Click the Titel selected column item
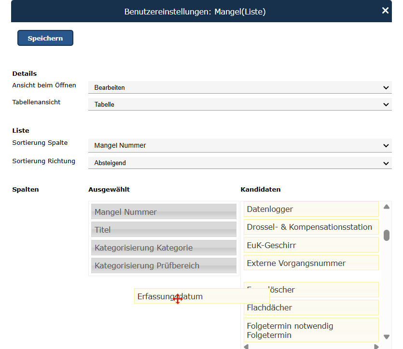Screen dimensions: 403x349 pyautogui.click(x=164, y=230)
